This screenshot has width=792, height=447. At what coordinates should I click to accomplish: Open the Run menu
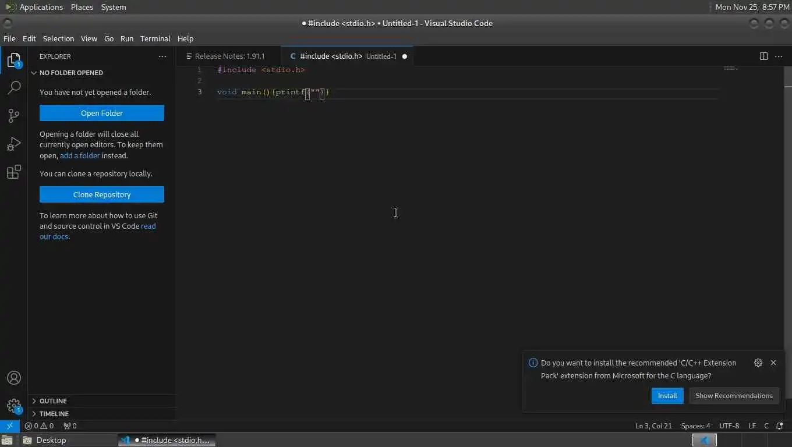click(x=127, y=38)
